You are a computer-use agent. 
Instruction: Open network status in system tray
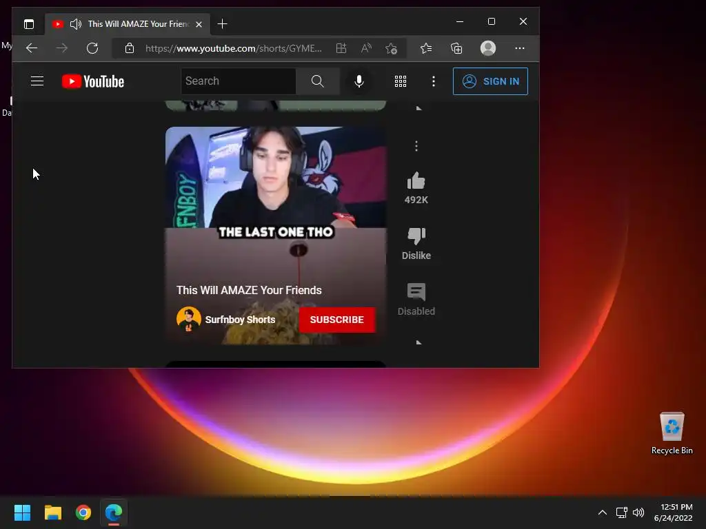coord(622,512)
